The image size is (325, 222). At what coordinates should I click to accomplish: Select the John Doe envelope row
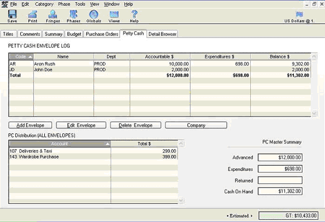160,70
